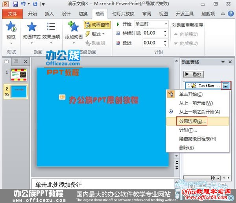Click the 持续时间 duration field
Image resolution: width=236 pixels, height=203 pixels.
pos(153,33)
